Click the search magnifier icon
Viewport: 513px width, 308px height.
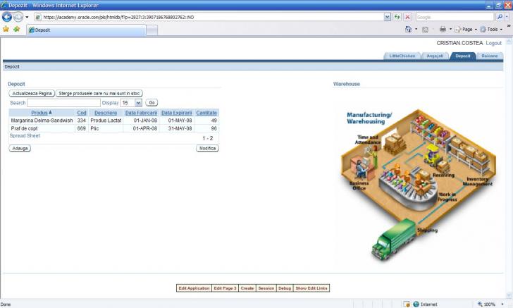tap(500, 17)
